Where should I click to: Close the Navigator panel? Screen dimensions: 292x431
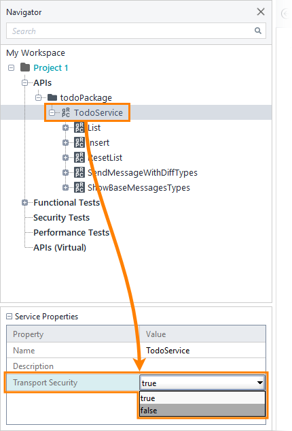point(261,12)
